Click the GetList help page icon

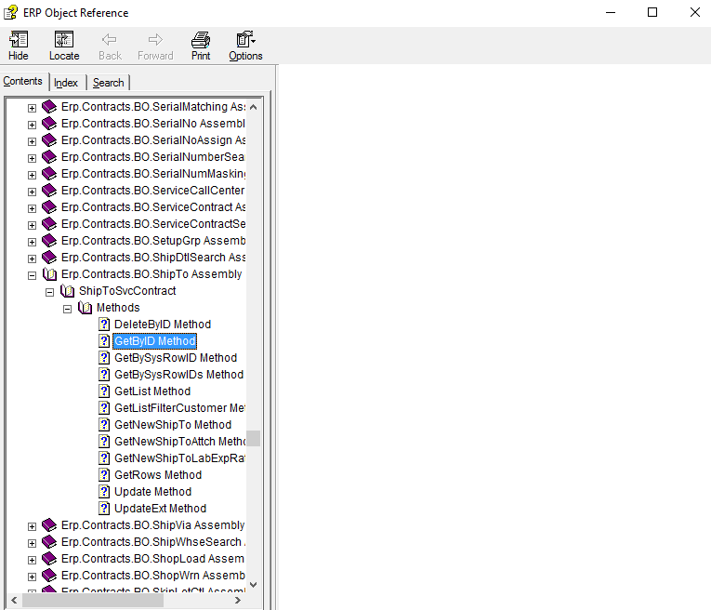tap(104, 391)
